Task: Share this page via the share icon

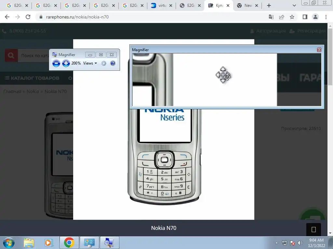Action: [x=282, y=17]
